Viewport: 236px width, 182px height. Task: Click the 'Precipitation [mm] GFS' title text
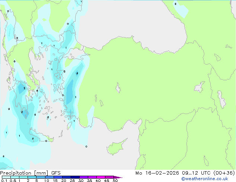coord(30,173)
